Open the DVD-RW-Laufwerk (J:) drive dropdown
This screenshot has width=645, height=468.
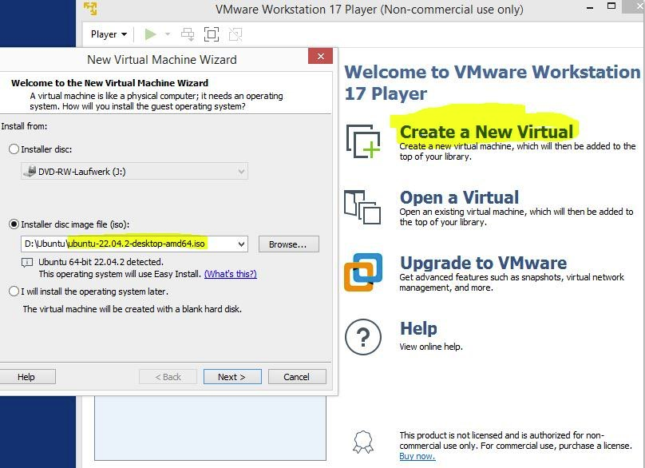click(x=134, y=171)
